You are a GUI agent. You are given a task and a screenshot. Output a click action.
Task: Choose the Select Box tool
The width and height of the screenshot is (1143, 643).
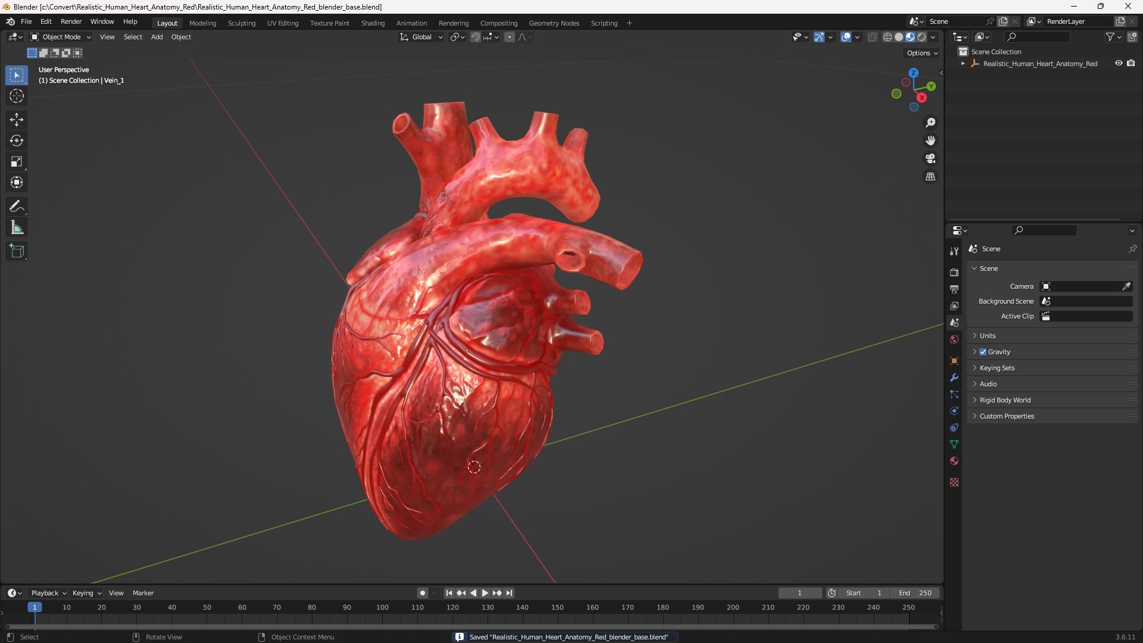(x=17, y=75)
